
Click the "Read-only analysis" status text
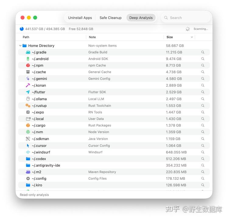coord(34,195)
